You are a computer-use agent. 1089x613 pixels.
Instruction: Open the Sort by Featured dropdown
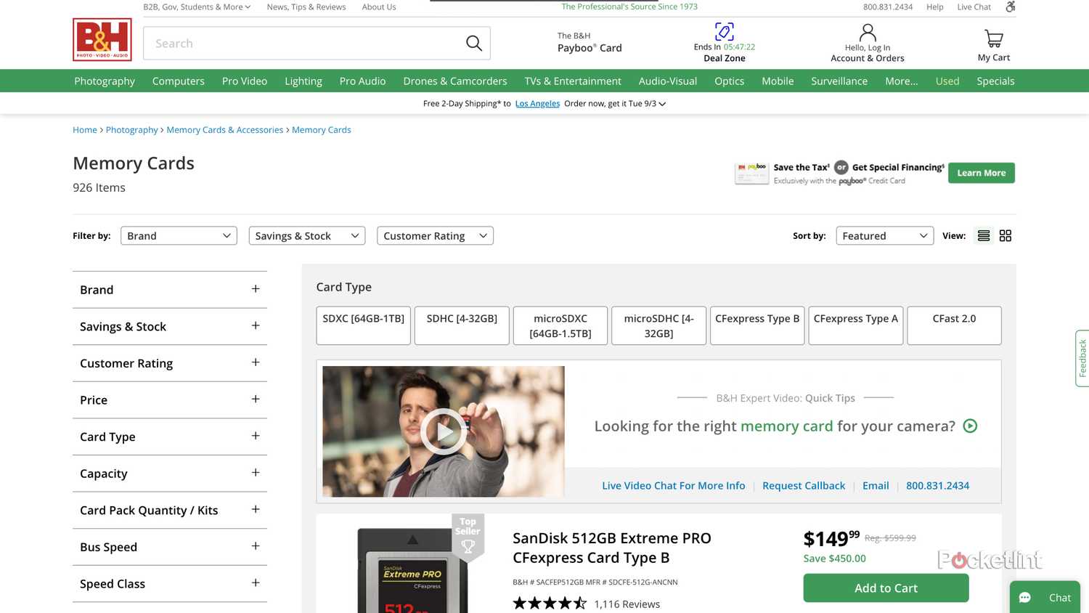[884, 235]
